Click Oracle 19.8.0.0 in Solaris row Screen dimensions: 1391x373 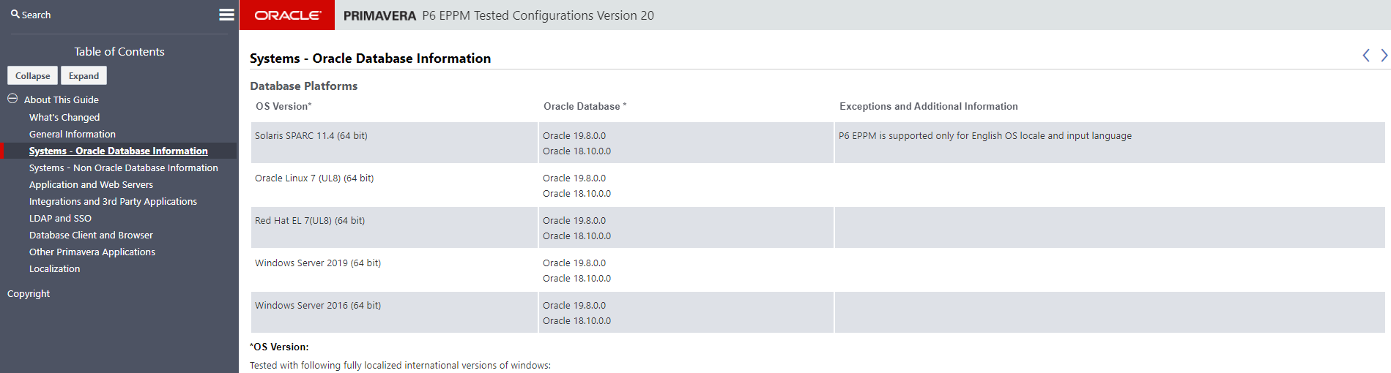click(574, 135)
